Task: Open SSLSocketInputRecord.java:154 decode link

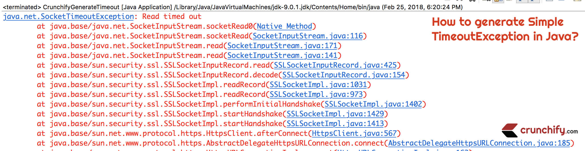Action: coord(344,75)
